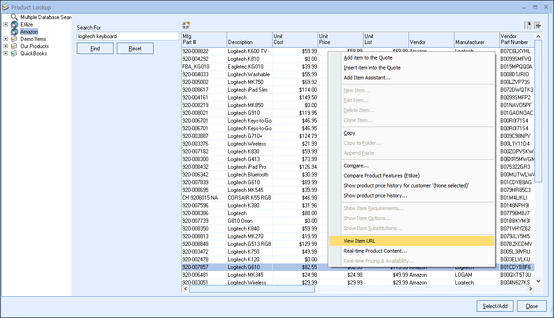Click the QuickBooks database box icon

pyautogui.click(x=15, y=54)
